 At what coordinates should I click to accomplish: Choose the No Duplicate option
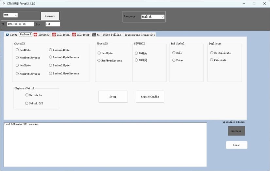[211, 53]
